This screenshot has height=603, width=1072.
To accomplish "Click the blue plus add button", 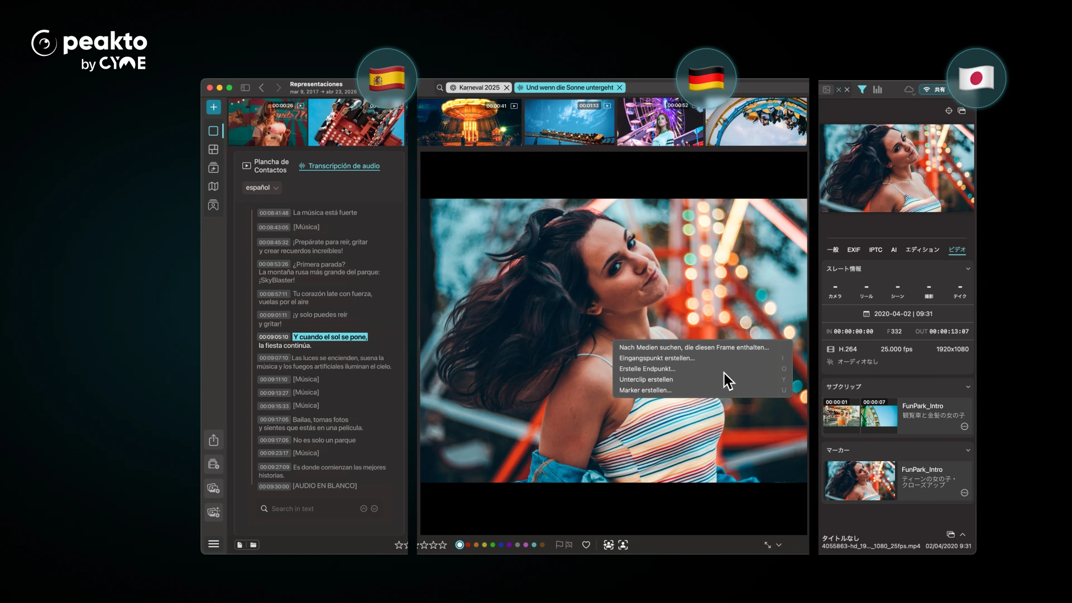I will pyautogui.click(x=213, y=107).
